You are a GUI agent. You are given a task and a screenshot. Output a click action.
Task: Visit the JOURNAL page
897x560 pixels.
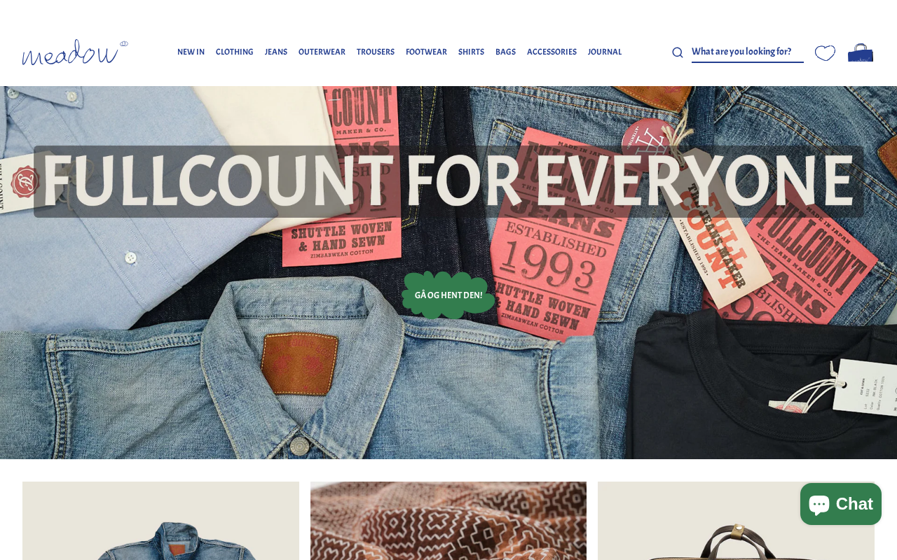click(x=605, y=52)
